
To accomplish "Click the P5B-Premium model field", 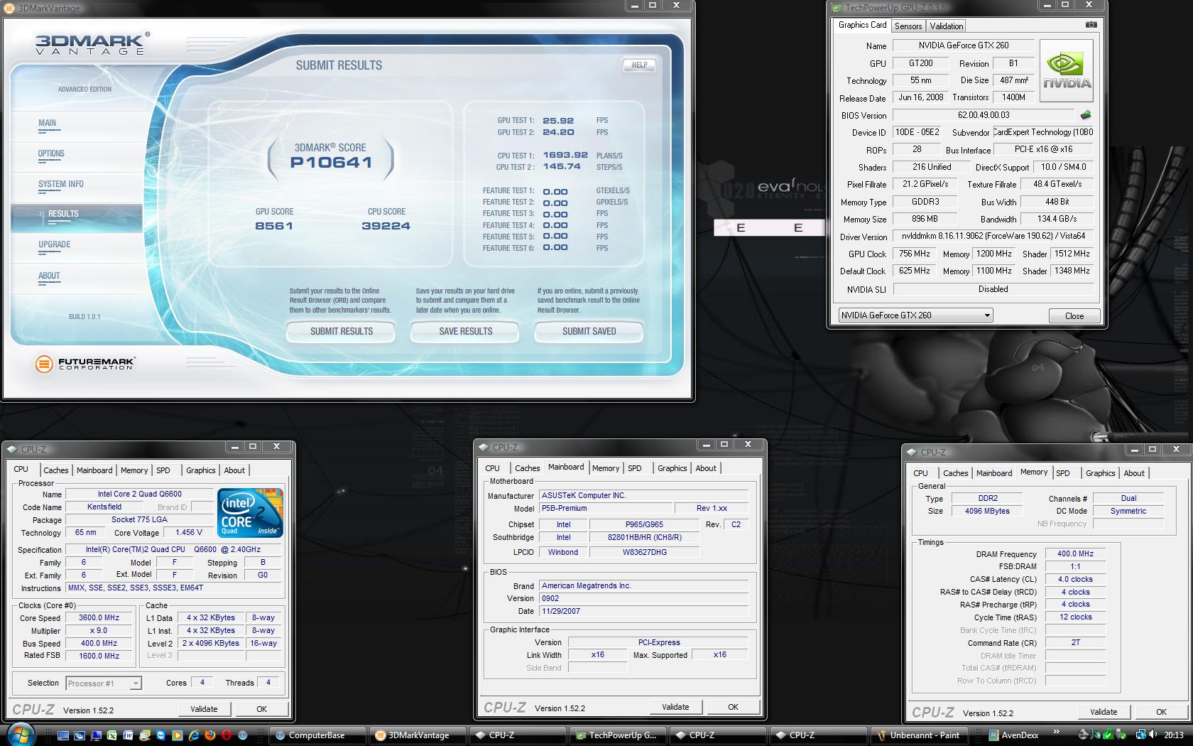I will pos(606,508).
